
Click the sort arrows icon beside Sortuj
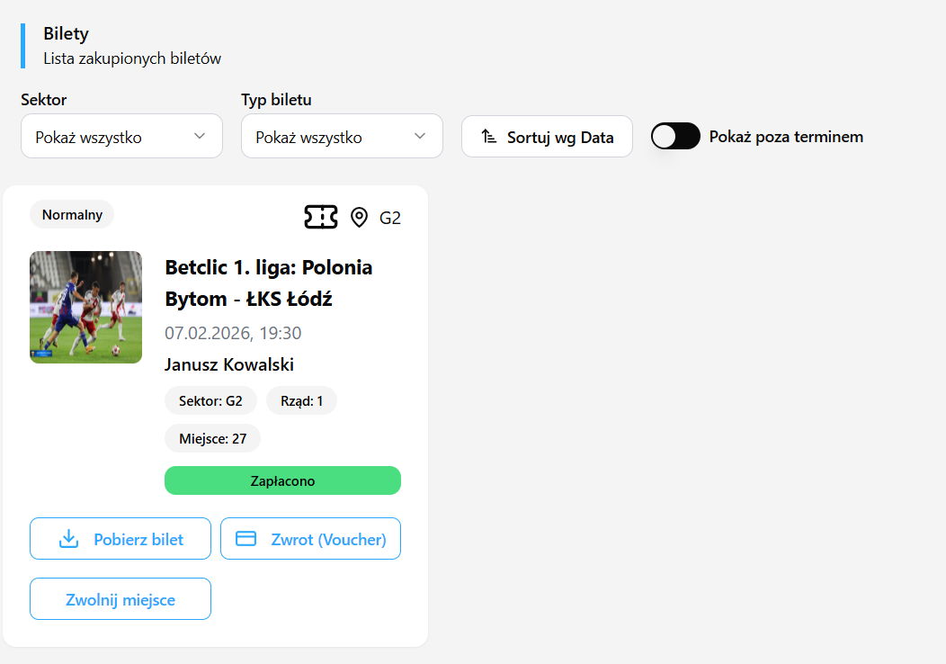(x=488, y=137)
